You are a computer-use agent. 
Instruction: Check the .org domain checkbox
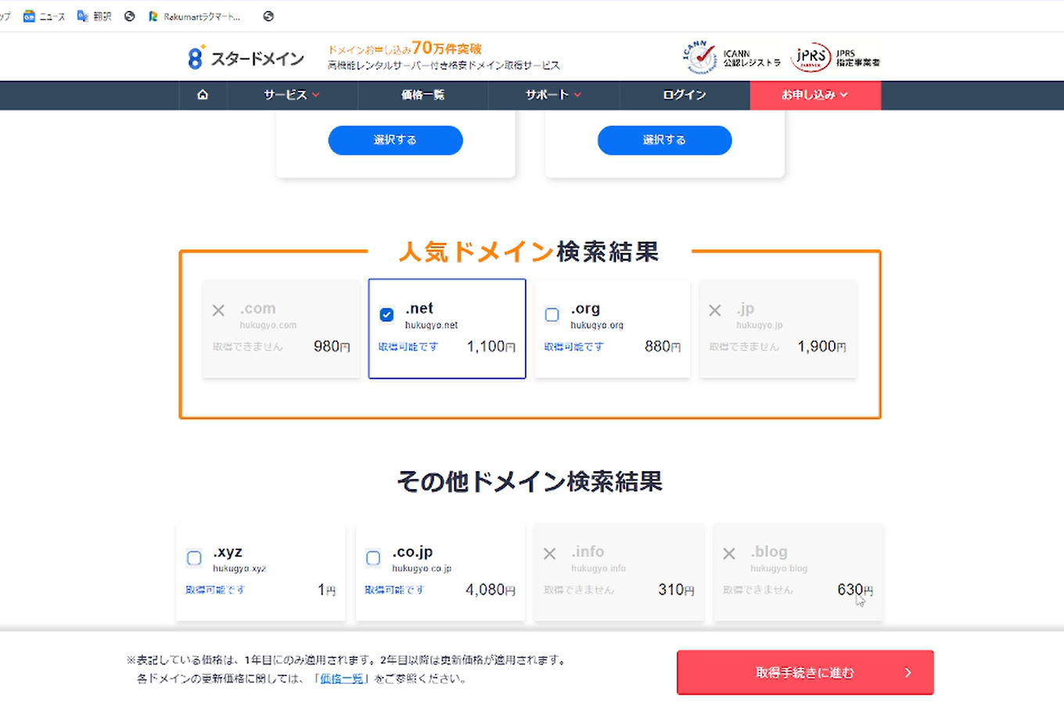pos(552,315)
